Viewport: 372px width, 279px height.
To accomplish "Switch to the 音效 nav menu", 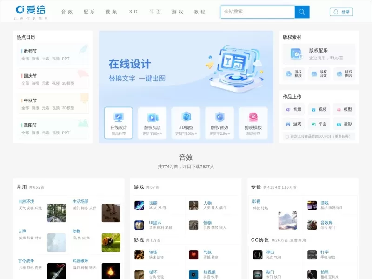I will pyautogui.click(x=67, y=11).
